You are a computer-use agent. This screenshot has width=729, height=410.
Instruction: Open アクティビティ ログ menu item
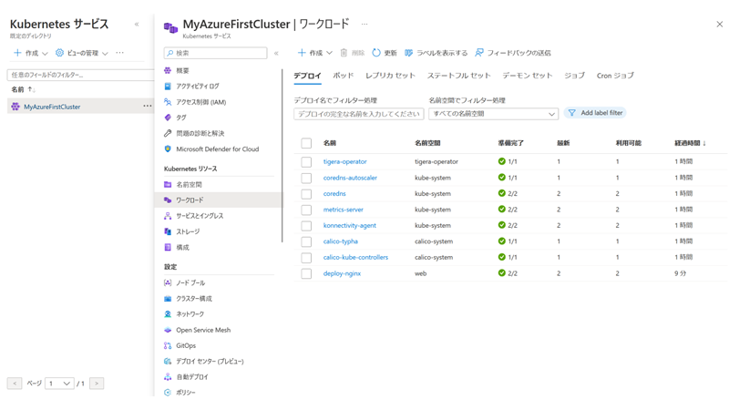pos(191,87)
